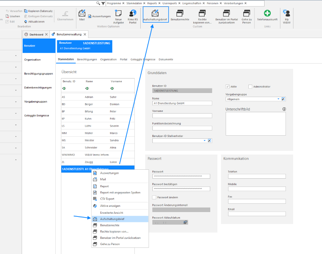The image size is (322, 254).
Task: Click the Vorname input field
Action: coord(182,116)
